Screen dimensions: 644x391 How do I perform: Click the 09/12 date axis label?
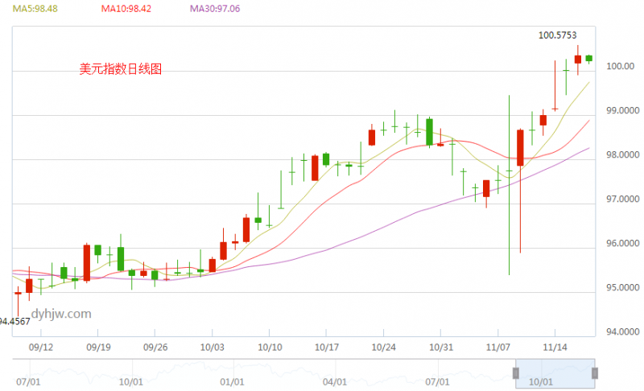click(41, 347)
